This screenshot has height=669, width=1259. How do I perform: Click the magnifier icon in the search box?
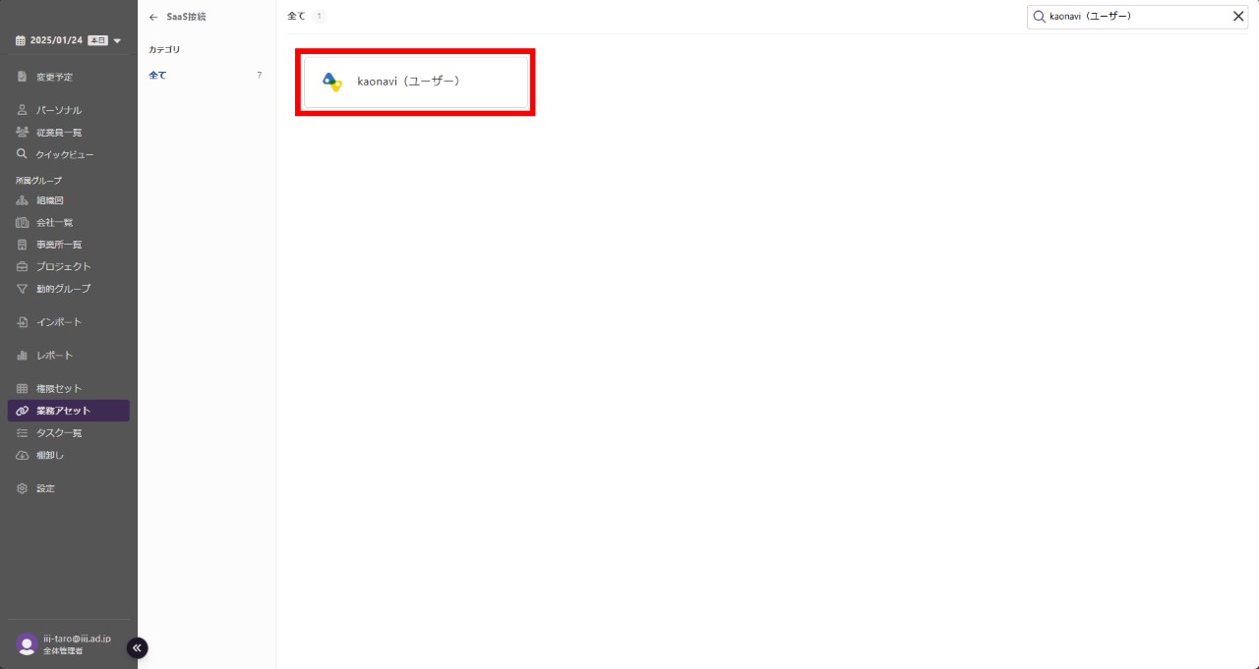click(x=1039, y=17)
